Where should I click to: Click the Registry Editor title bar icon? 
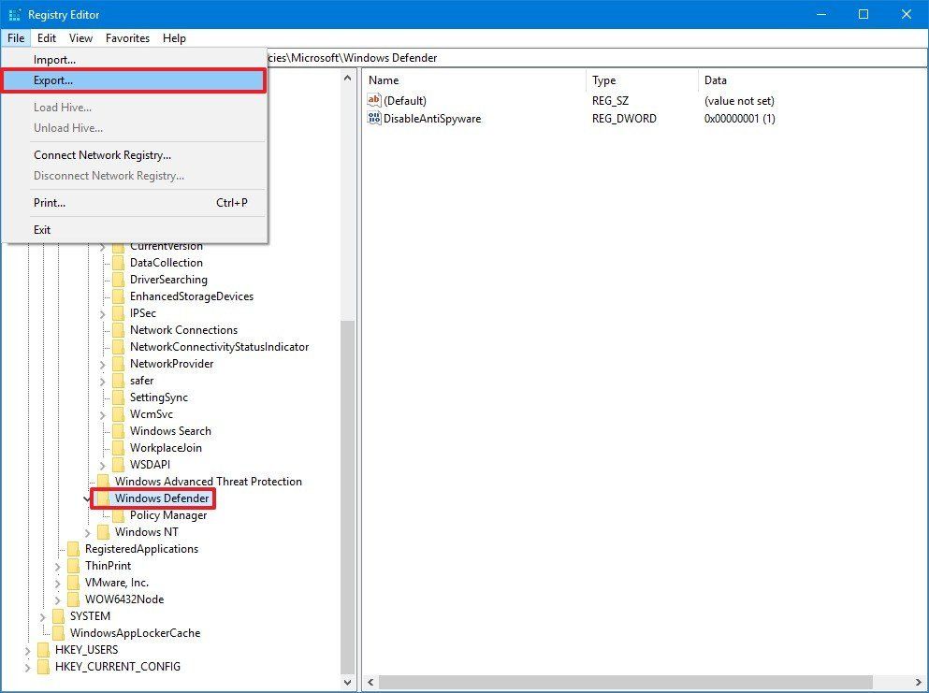coord(13,14)
